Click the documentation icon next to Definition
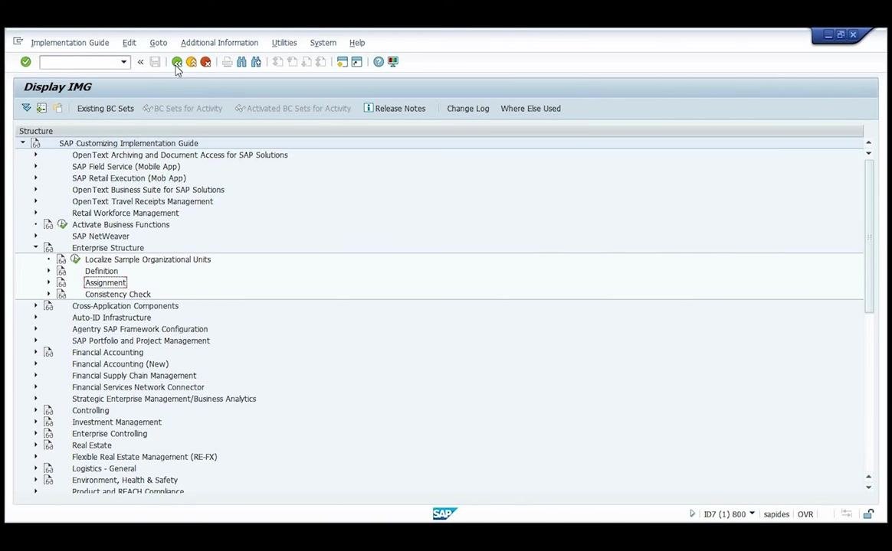Screen dimensions: 892x551 [x=61, y=271]
